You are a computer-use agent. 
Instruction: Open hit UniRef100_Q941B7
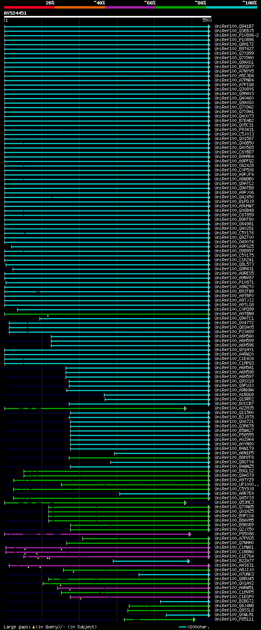[x=234, y=26]
